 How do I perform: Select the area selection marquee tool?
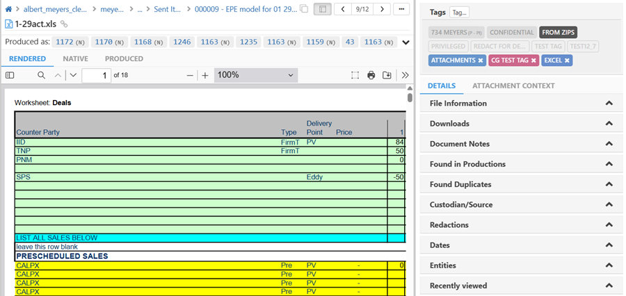pos(355,75)
